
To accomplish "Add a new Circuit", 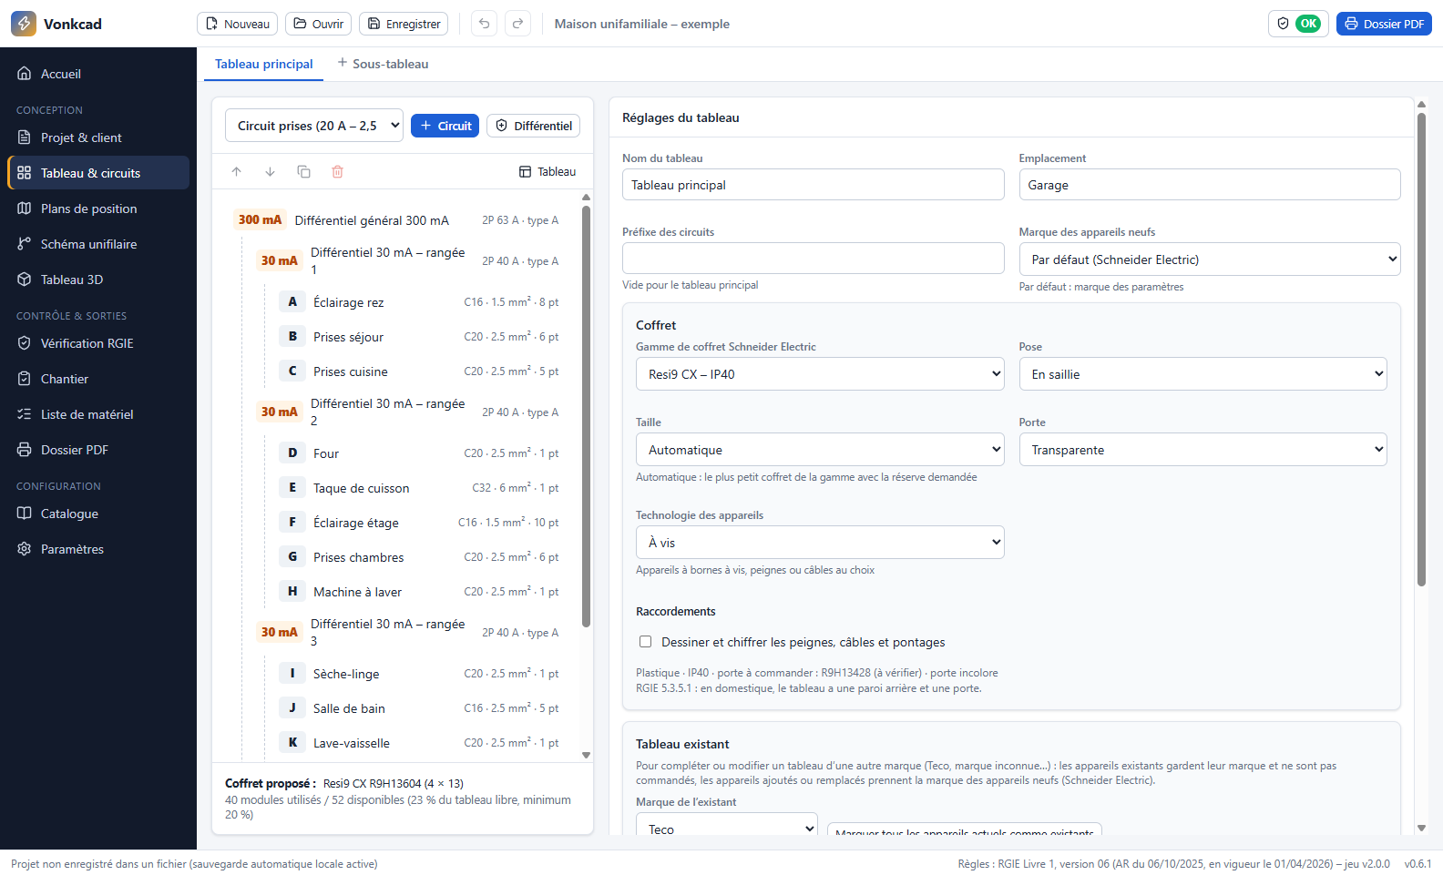I will (x=445, y=126).
